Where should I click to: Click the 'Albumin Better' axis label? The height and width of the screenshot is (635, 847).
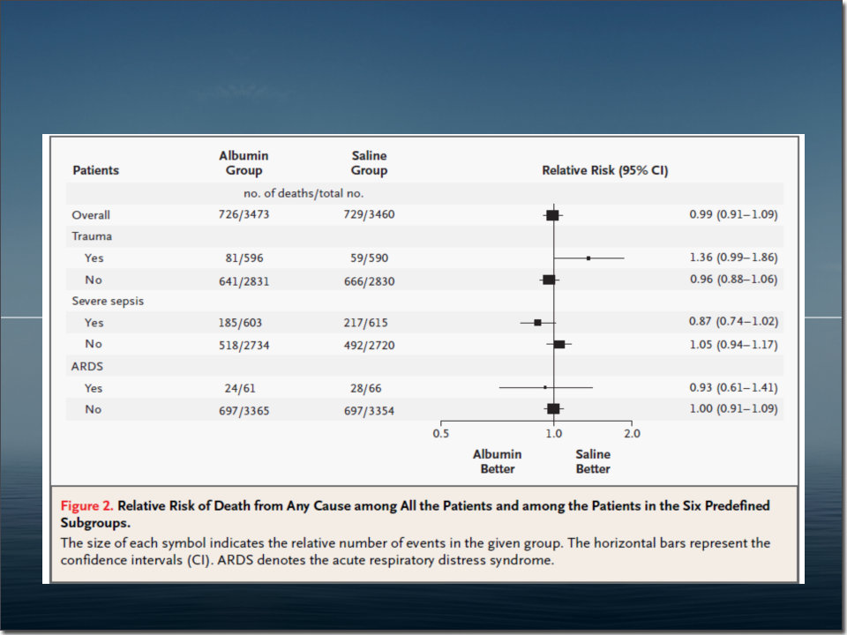[x=497, y=461]
